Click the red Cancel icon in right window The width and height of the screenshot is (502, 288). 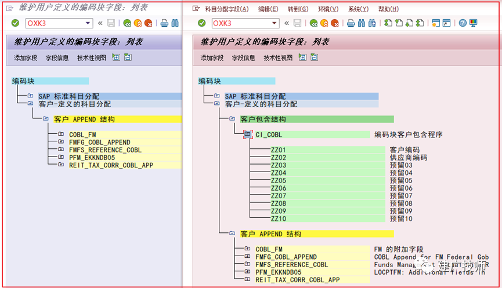click(x=335, y=23)
